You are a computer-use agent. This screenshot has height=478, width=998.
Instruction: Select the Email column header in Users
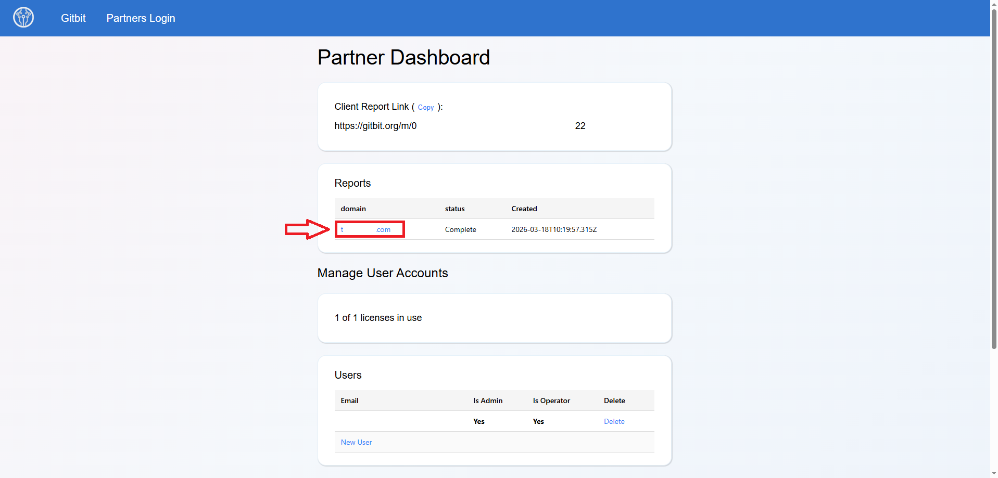[x=349, y=401]
